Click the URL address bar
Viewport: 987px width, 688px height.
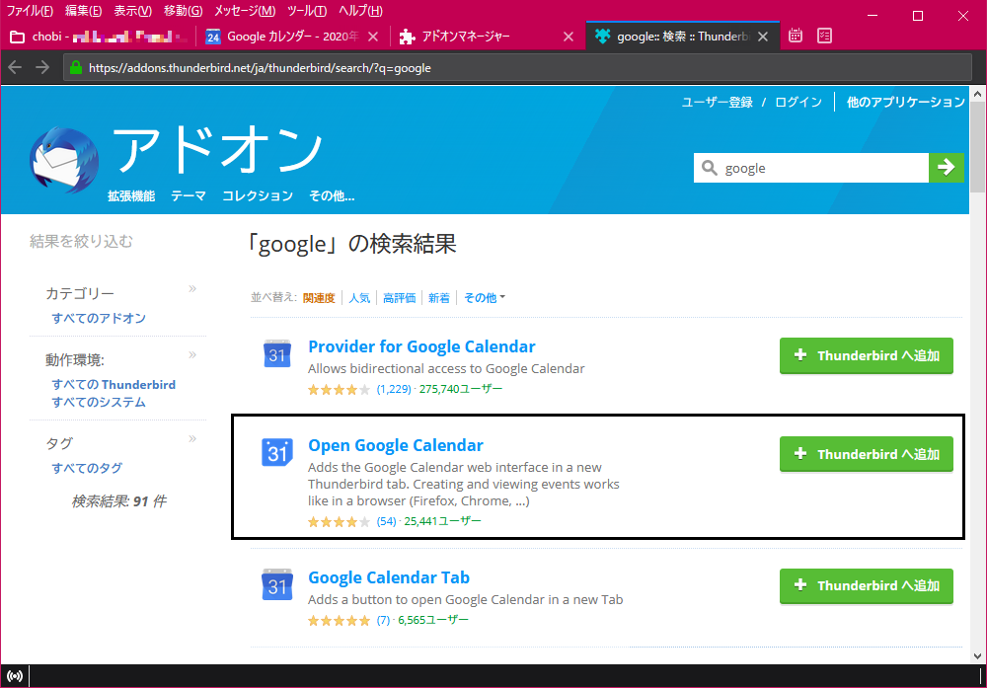click(x=517, y=67)
